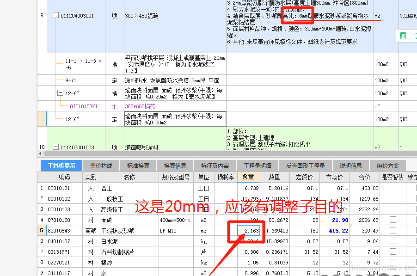Open the 单价构成 tab
The height and width of the screenshot is (276, 417).
[101, 166]
